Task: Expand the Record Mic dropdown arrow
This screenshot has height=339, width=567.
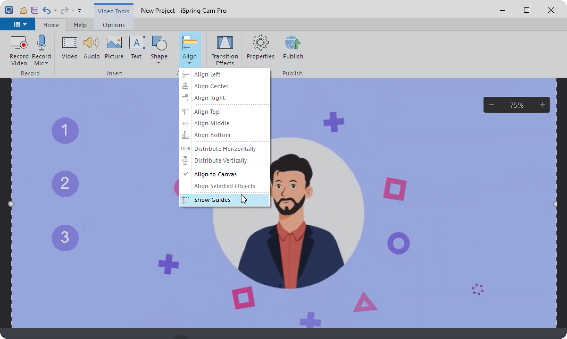Action: (x=47, y=63)
